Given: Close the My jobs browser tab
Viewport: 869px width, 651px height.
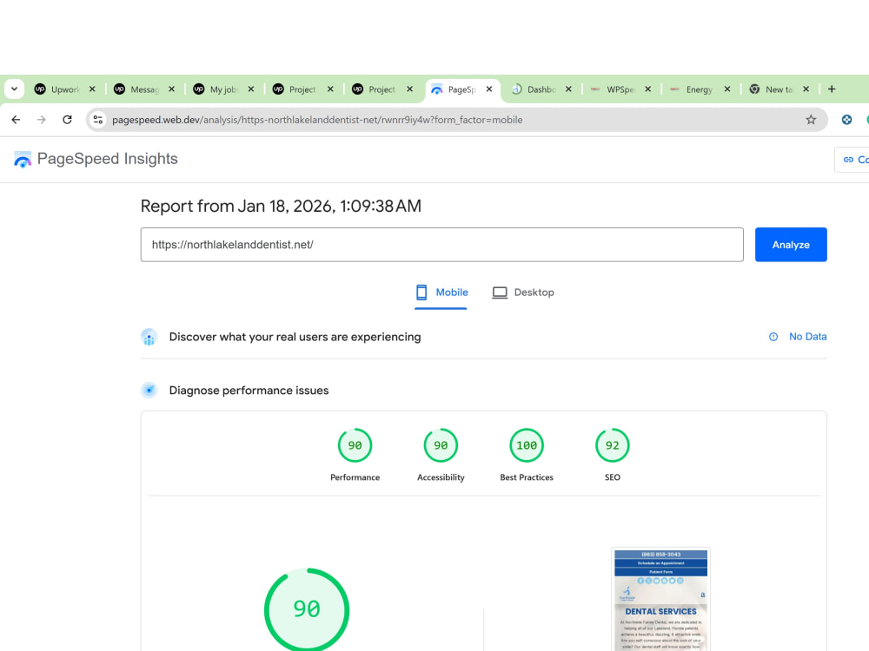Looking at the screenshot, I should [x=250, y=89].
